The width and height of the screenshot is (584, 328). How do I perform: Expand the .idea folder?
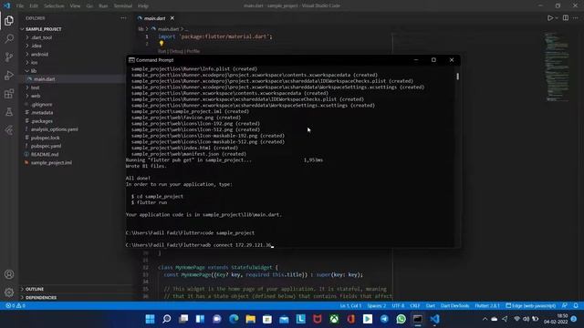tap(36, 46)
